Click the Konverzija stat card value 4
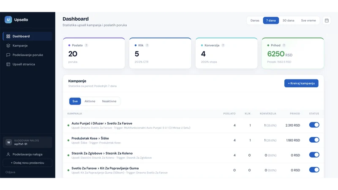This screenshot has width=338, height=190. 203,54
